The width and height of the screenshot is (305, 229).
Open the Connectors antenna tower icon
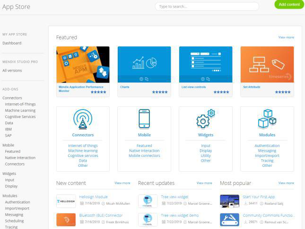pyautogui.click(x=83, y=119)
